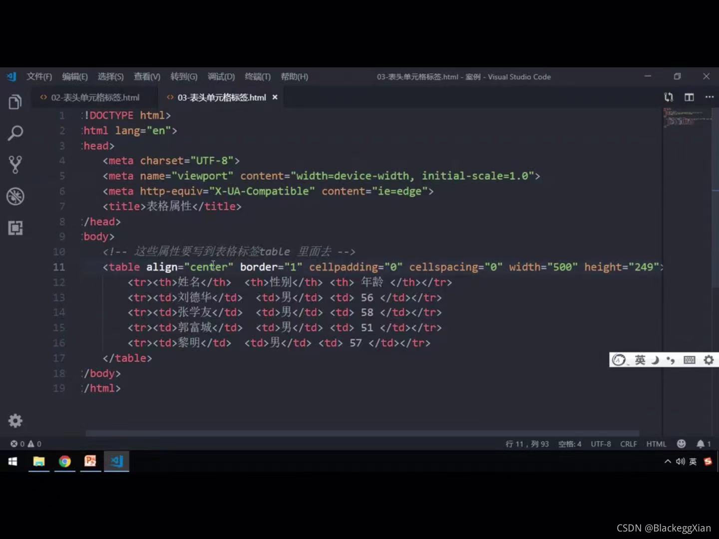Screen dimensions: 719x539
Task: Click the feedback smiley in status bar
Action: pyautogui.click(x=681, y=444)
